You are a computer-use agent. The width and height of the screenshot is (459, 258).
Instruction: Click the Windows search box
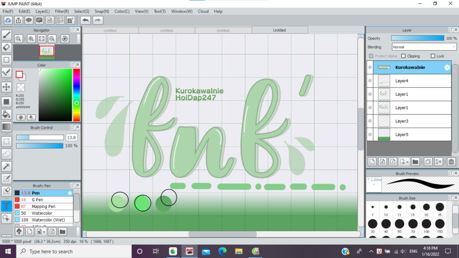coord(74,251)
